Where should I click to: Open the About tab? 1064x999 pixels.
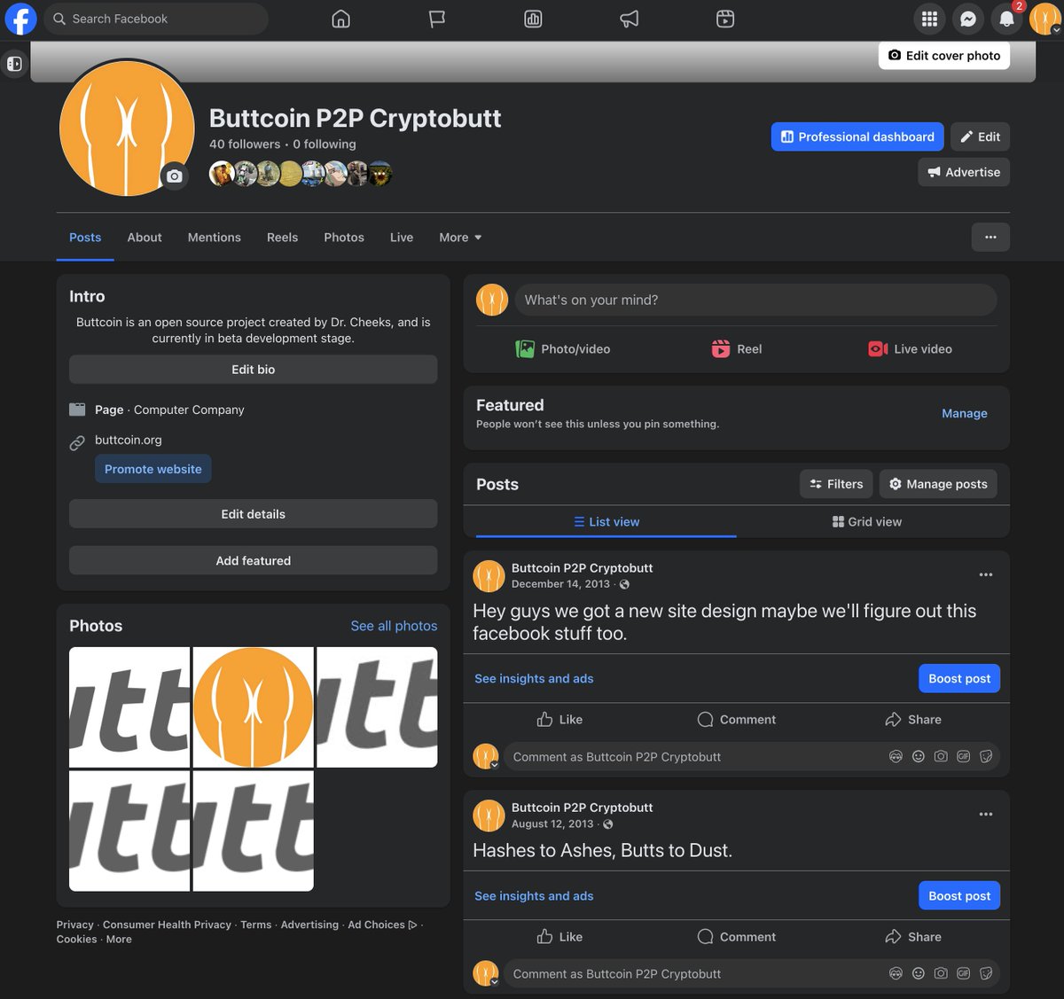coord(145,237)
